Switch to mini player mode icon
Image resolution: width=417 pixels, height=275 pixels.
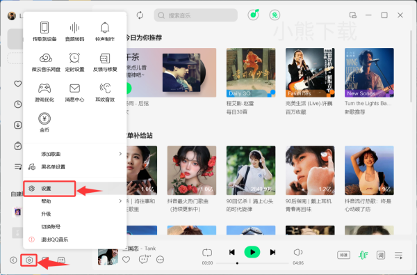tap(353, 15)
